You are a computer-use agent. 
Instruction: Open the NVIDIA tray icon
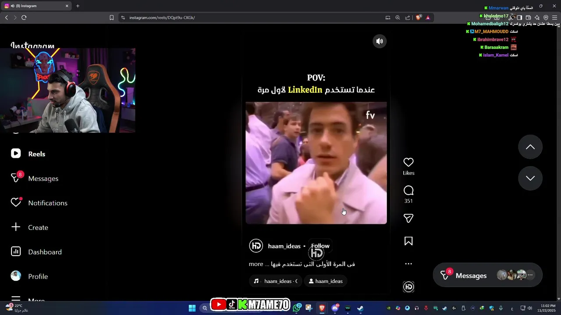(389, 308)
